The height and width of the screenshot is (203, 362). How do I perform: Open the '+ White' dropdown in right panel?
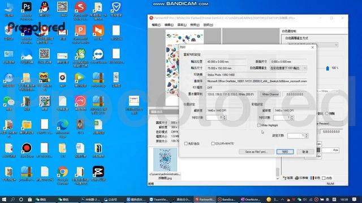click(327, 91)
